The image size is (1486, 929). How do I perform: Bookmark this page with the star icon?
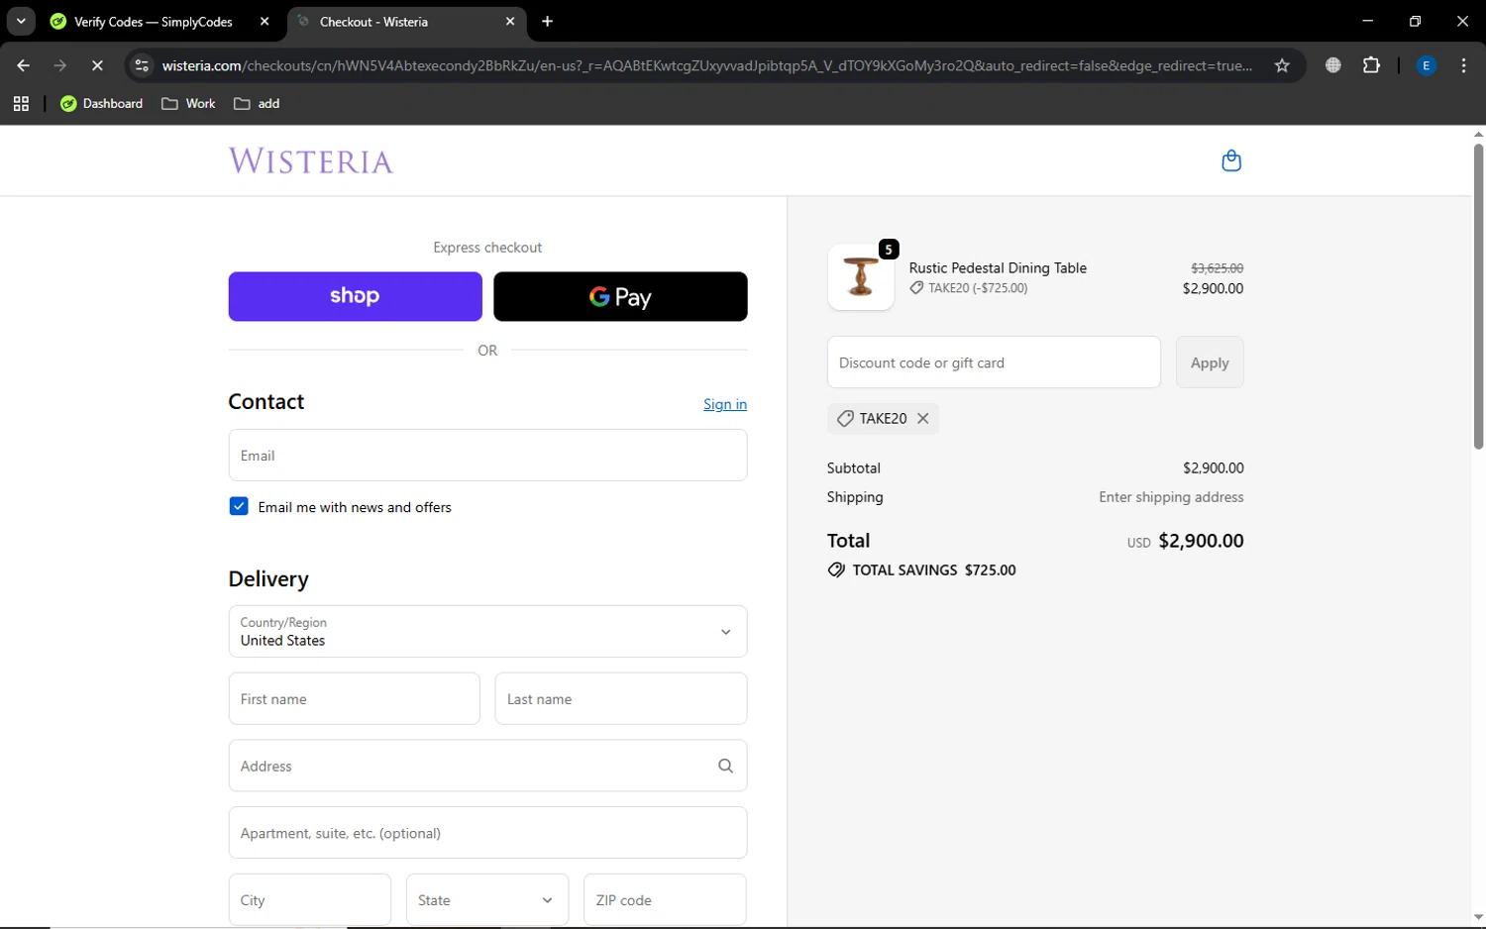click(x=1282, y=65)
